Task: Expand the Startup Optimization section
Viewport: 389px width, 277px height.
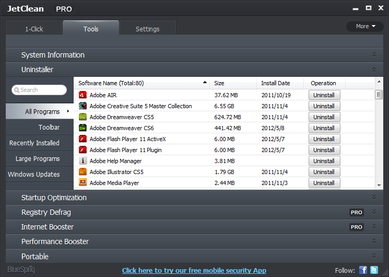Action: [374, 198]
